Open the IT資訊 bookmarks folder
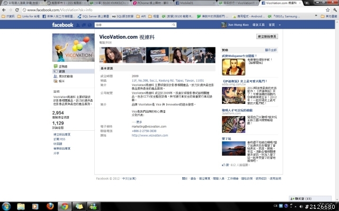The height and width of the screenshot is (211, 339). click(x=8, y=16)
